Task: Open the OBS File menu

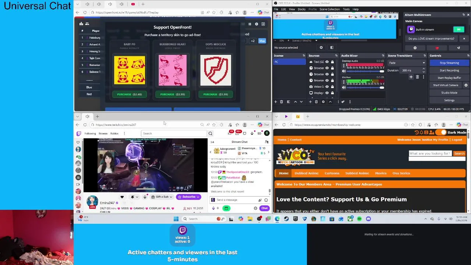Action: coord(276,9)
